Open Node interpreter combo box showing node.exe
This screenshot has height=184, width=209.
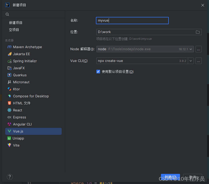pos(145,49)
